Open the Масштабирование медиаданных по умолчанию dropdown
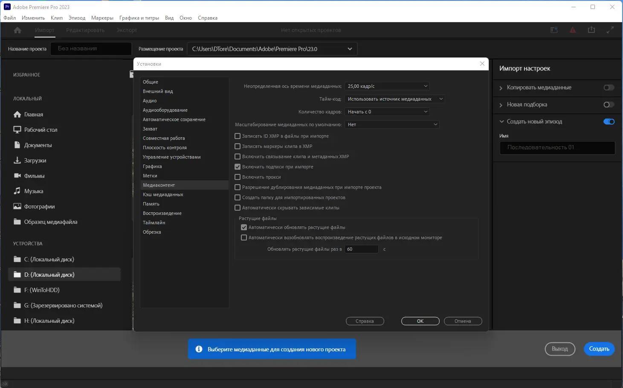Image resolution: width=623 pixels, height=388 pixels. click(392, 125)
